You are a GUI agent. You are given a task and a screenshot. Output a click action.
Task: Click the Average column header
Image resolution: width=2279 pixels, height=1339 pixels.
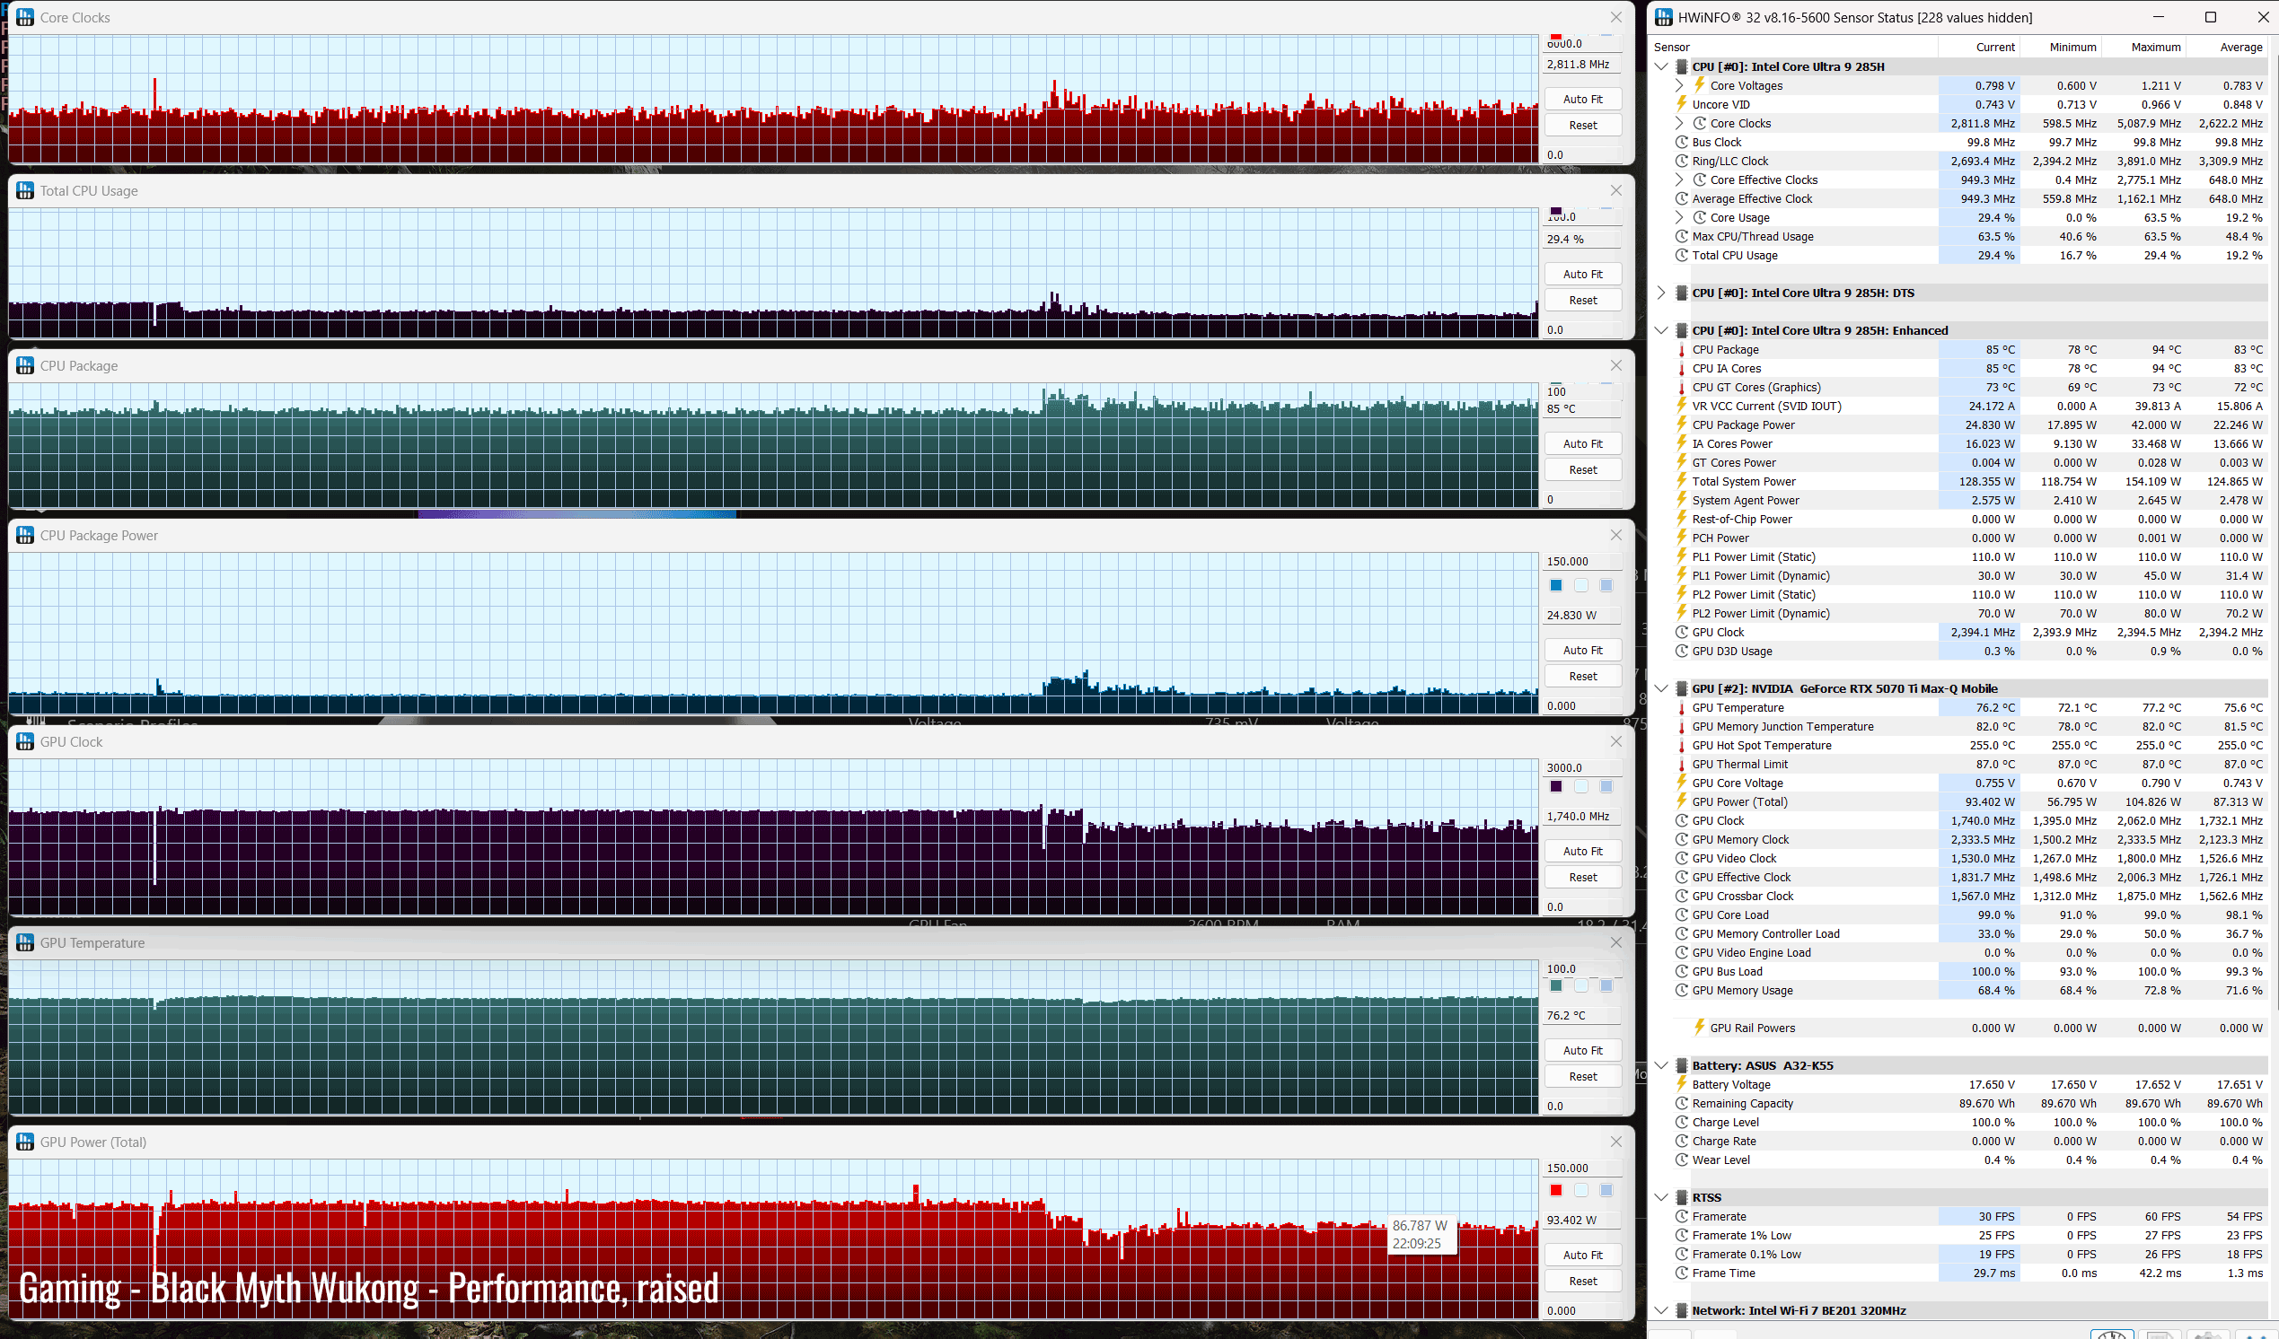[x=2228, y=47]
